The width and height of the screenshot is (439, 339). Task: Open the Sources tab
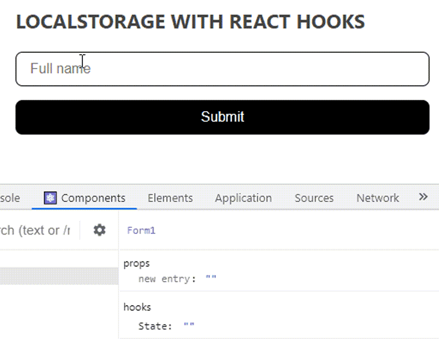(x=314, y=198)
